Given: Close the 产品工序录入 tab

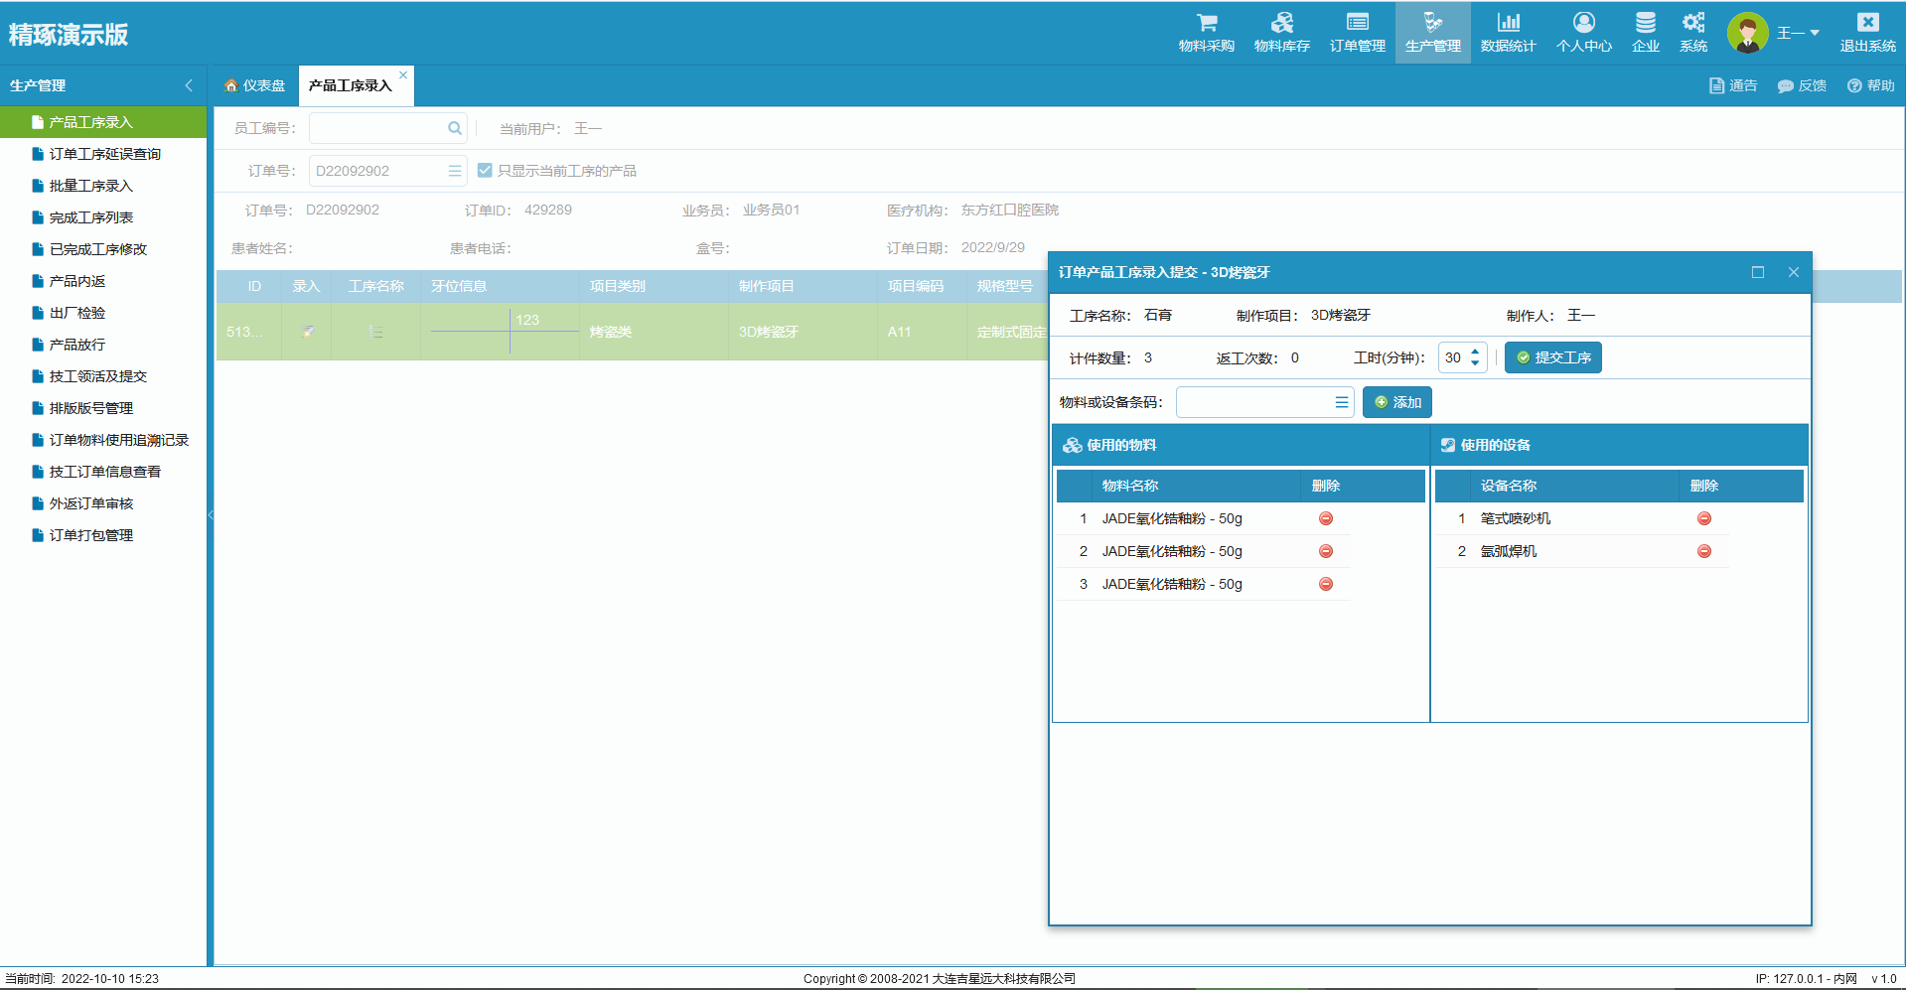Looking at the screenshot, I should click(x=403, y=74).
